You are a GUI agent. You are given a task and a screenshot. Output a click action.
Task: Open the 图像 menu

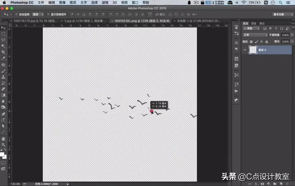pyautogui.click(x=62, y=3)
